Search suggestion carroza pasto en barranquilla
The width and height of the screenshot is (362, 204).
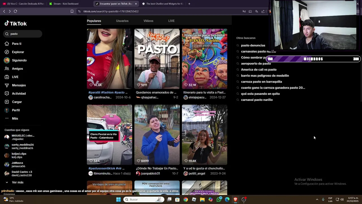coord(261,82)
